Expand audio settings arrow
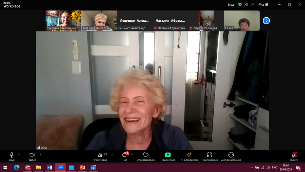 pos(19,155)
